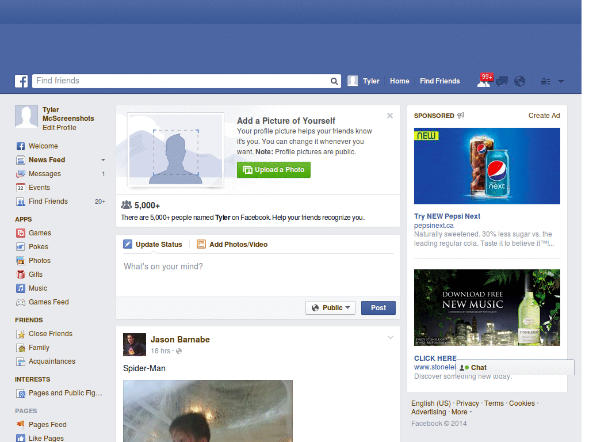
Task: Expand the News Feed sort arrow
Action: [x=103, y=160]
